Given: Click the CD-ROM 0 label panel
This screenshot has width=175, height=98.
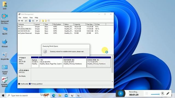Looking at the screenshot, I should tap(24, 74).
